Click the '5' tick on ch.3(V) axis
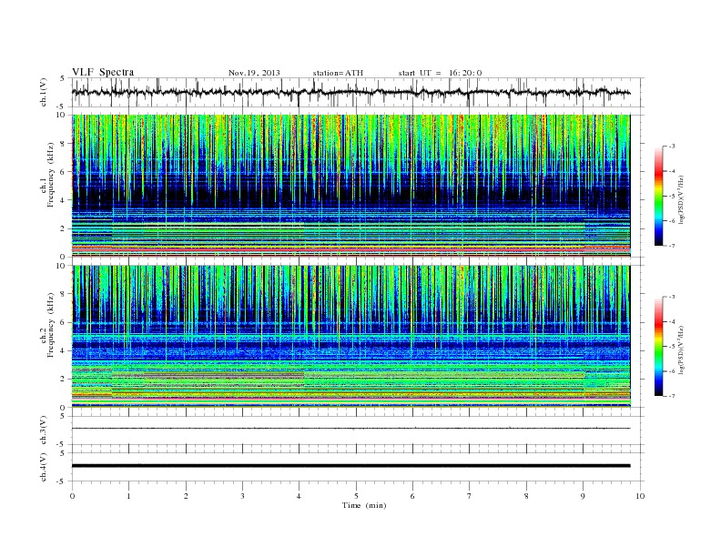This screenshot has height=557, width=721. coord(64,416)
